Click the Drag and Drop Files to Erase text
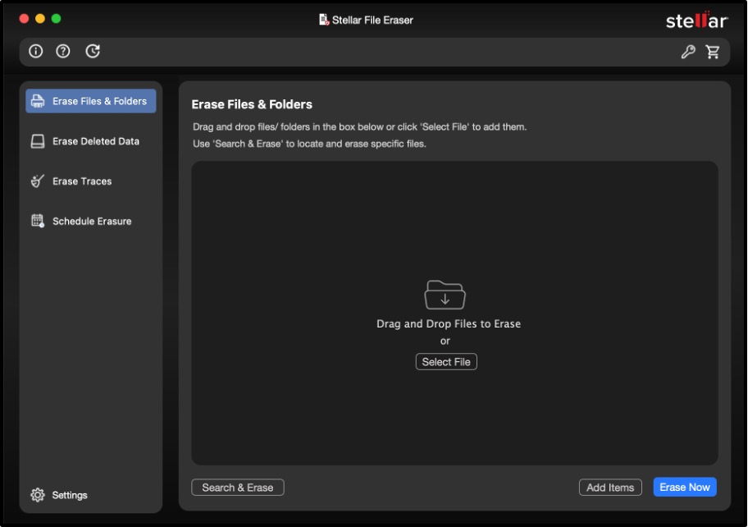This screenshot has height=527, width=748. pos(449,323)
